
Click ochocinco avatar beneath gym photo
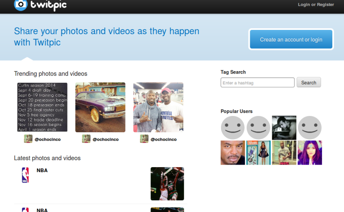144,139
